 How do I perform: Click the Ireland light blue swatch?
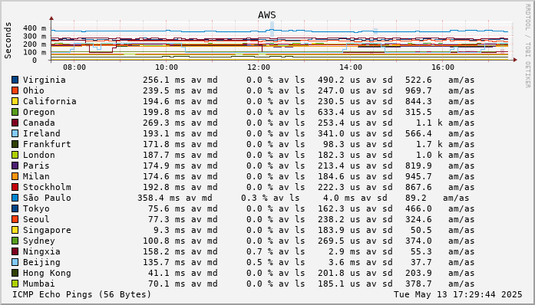[15, 133]
